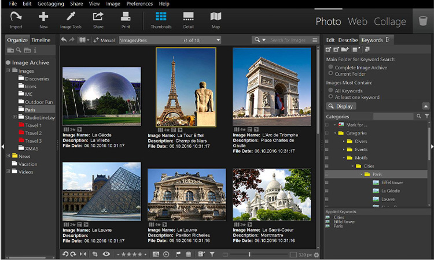434x260 pixels.
Task: Click the eye preview icon
Action: (106, 254)
